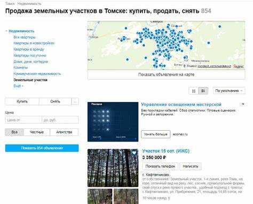Click the price до, руб. field
The width and height of the screenshot is (253, 204).
click(60, 120)
